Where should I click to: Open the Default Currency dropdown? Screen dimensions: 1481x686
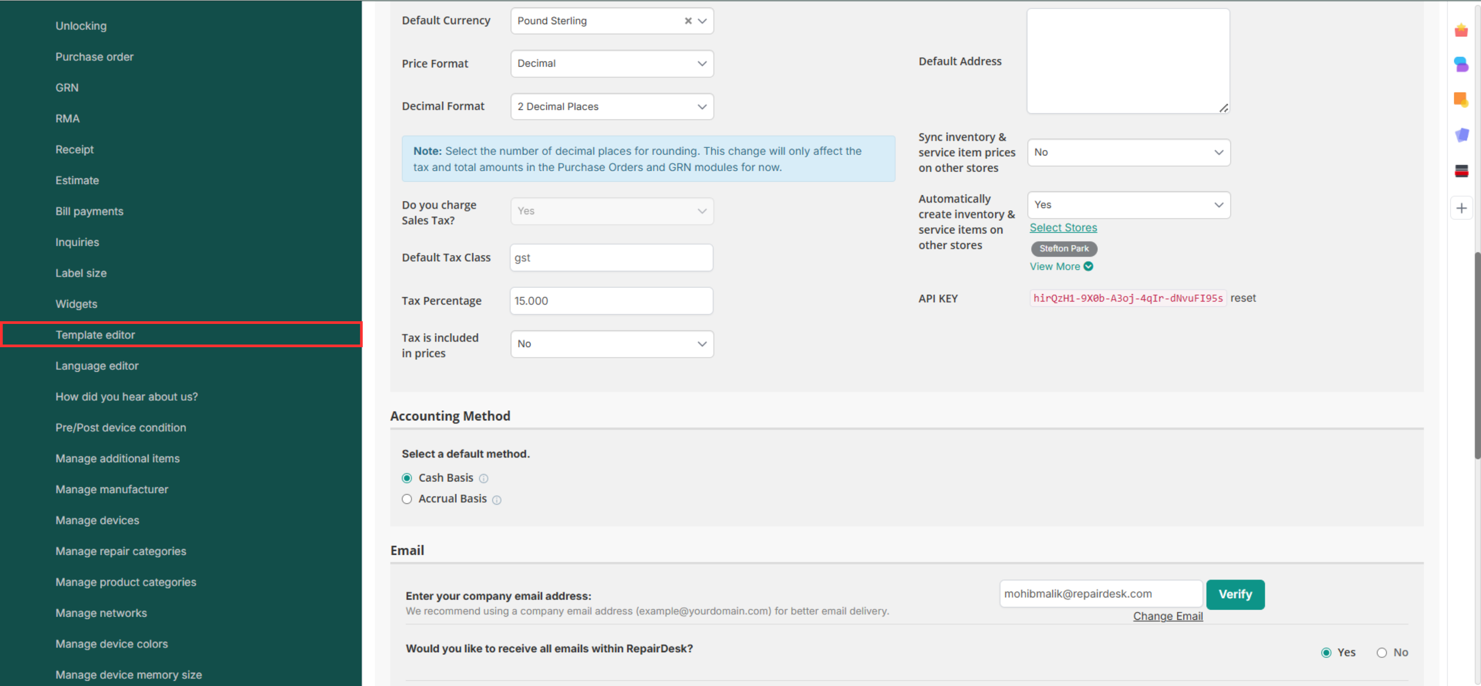[x=612, y=21]
